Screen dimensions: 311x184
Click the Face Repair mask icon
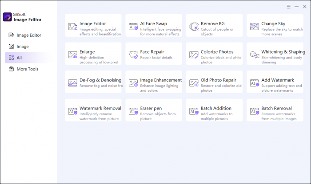133,55
